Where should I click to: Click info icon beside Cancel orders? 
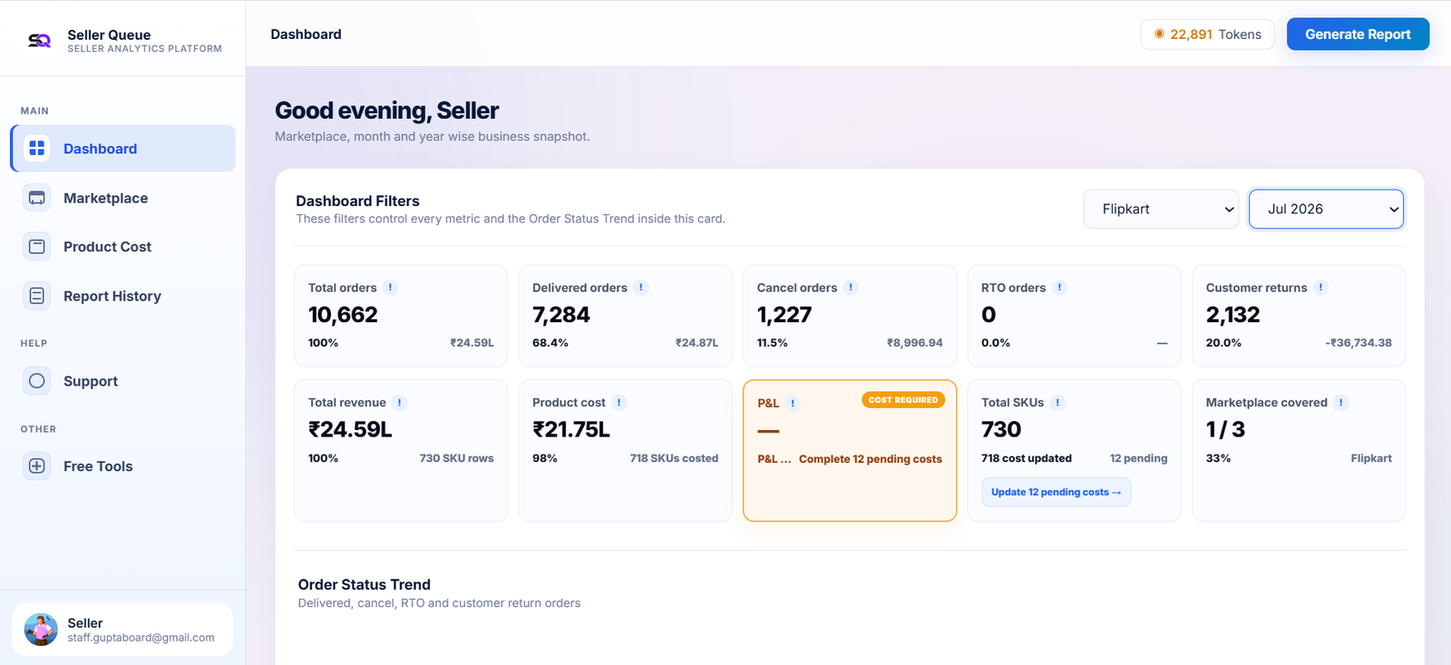851,288
